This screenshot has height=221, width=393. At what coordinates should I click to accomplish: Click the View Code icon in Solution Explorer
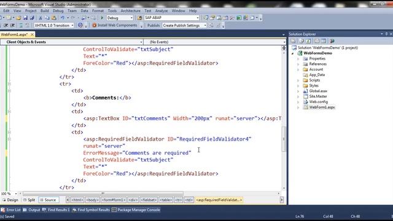[317, 41]
